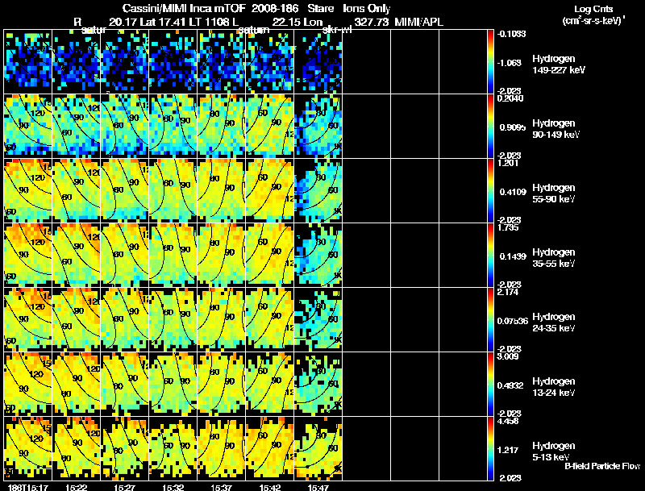This screenshot has width=645, height=491.
Task: Click the colorbar value '0.4109'
Action: click(x=512, y=192)
